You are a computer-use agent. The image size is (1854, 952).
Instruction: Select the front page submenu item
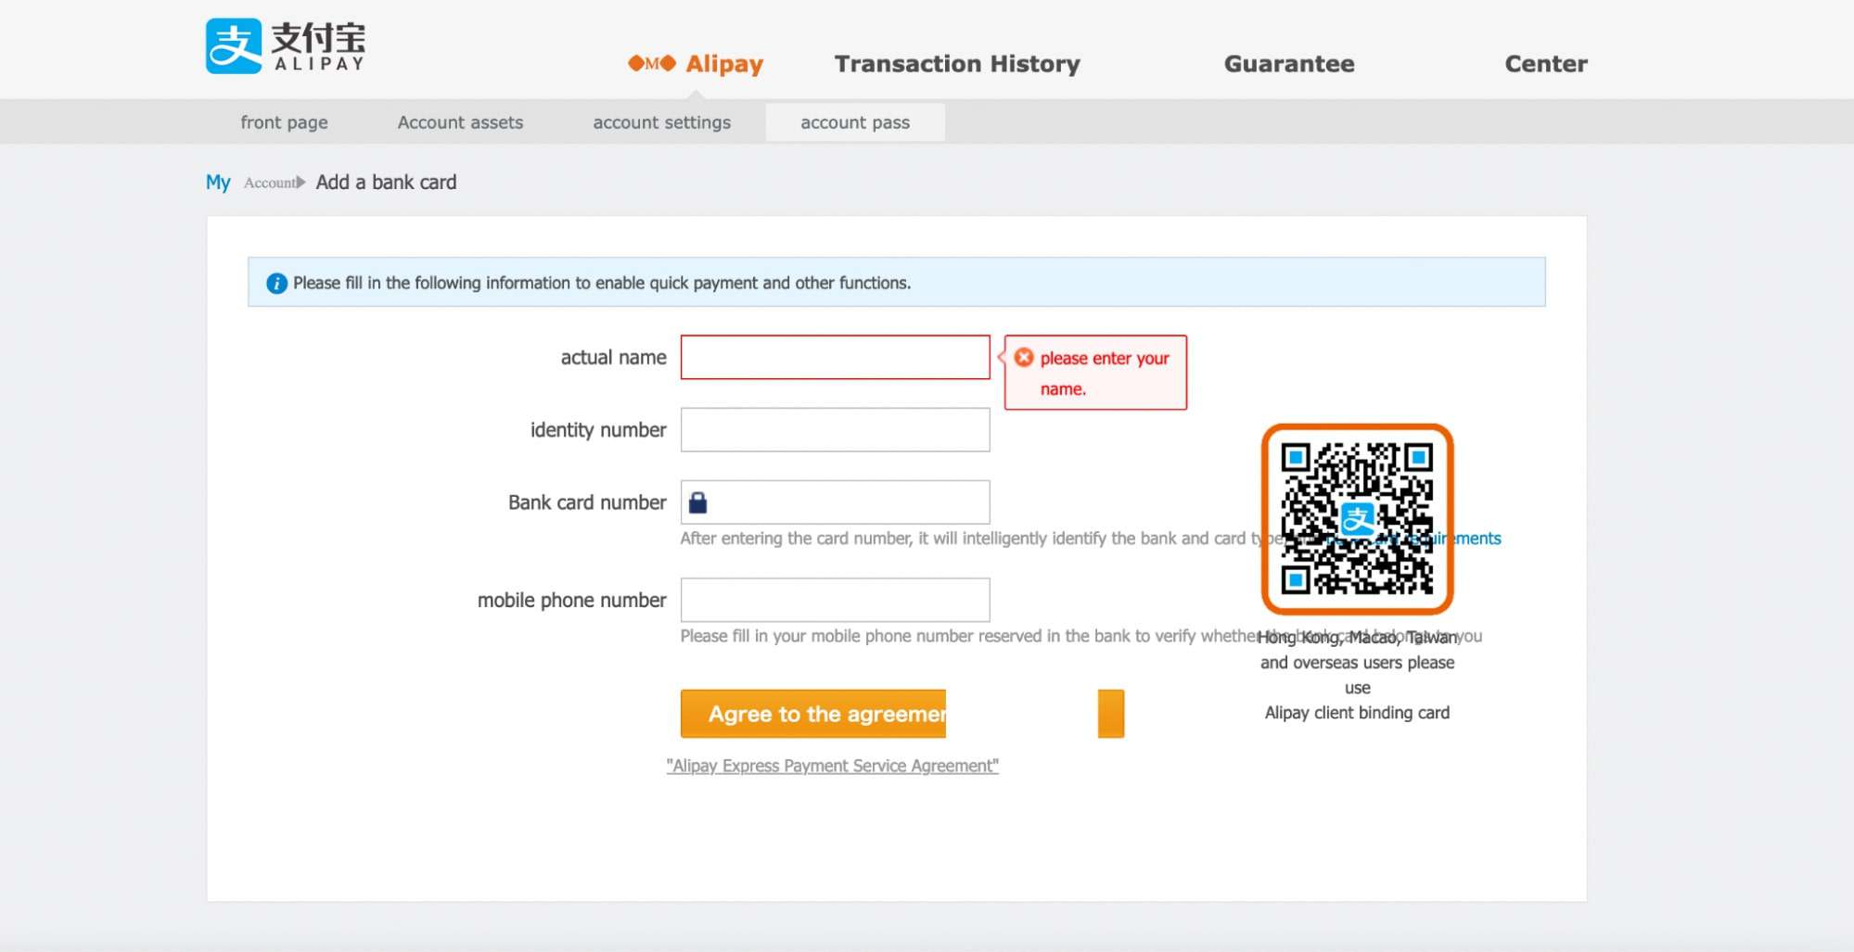284,122
